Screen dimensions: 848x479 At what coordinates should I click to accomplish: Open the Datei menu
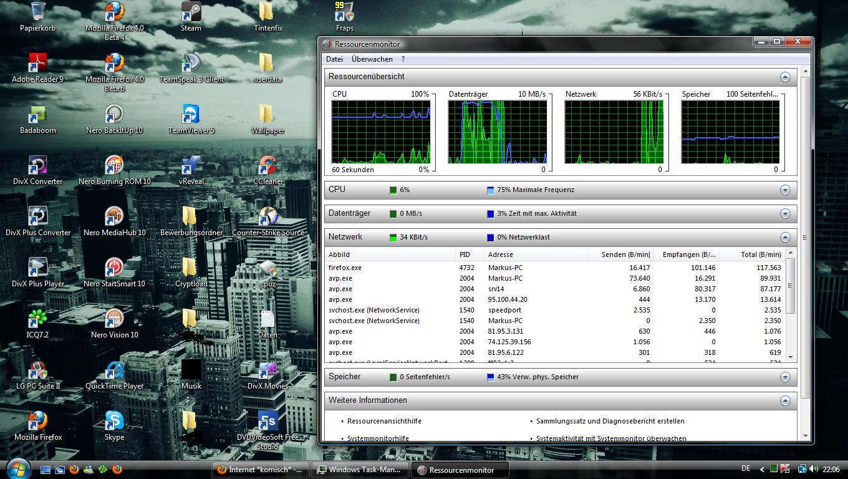(x=334, y=59)
